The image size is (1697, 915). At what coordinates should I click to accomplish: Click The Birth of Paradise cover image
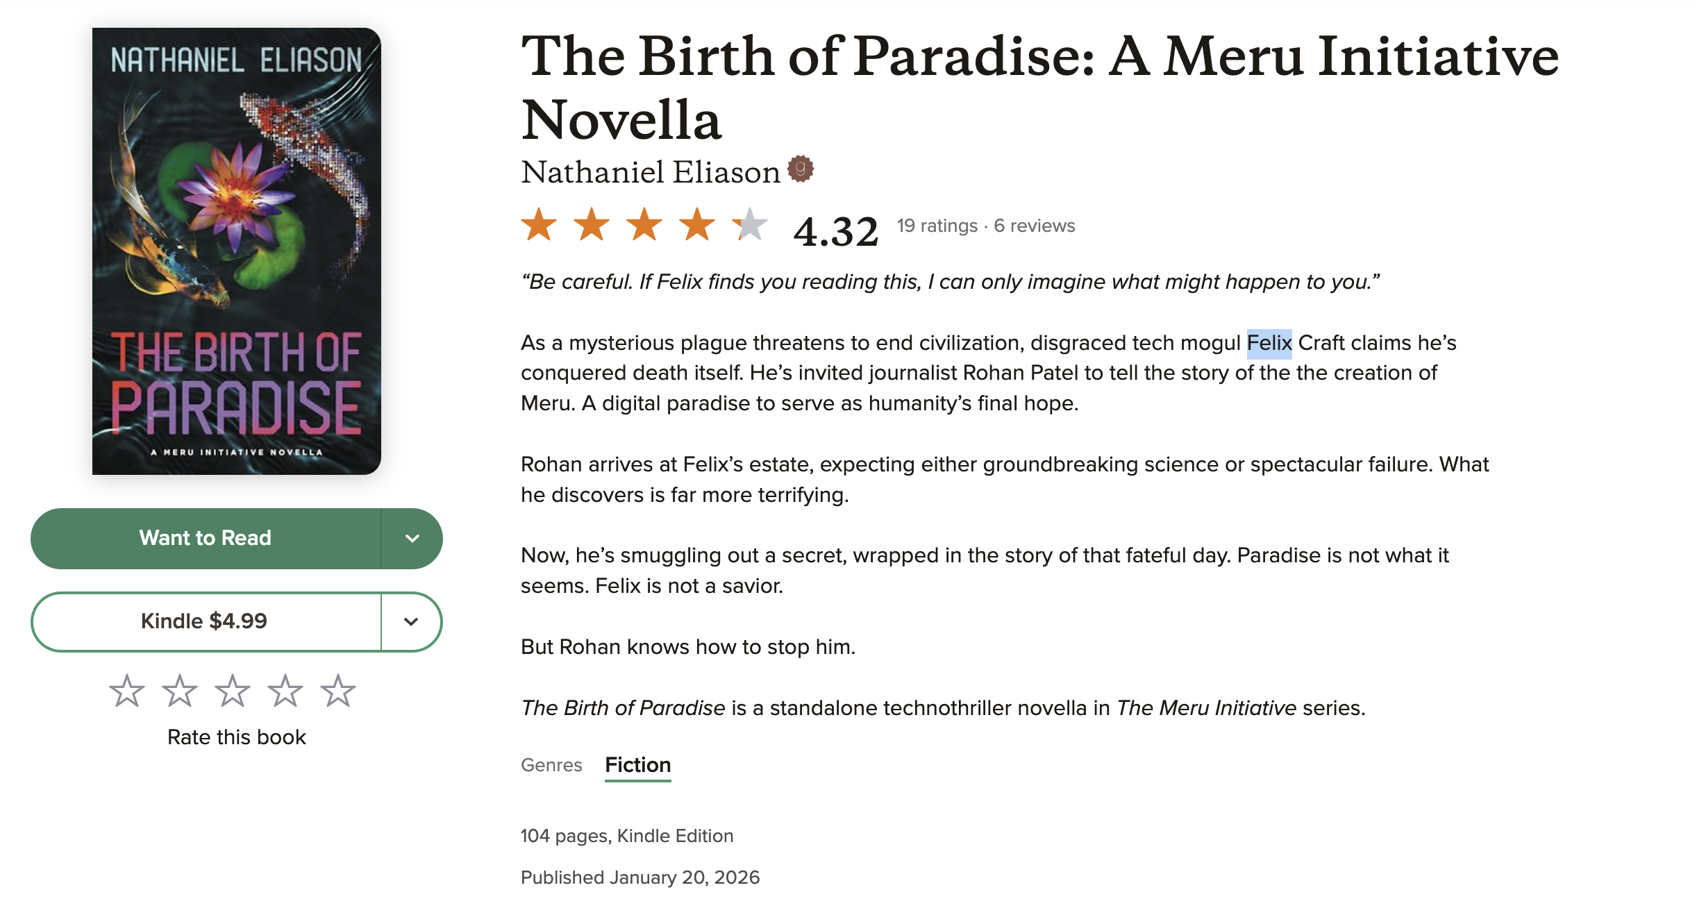[237, 251]
